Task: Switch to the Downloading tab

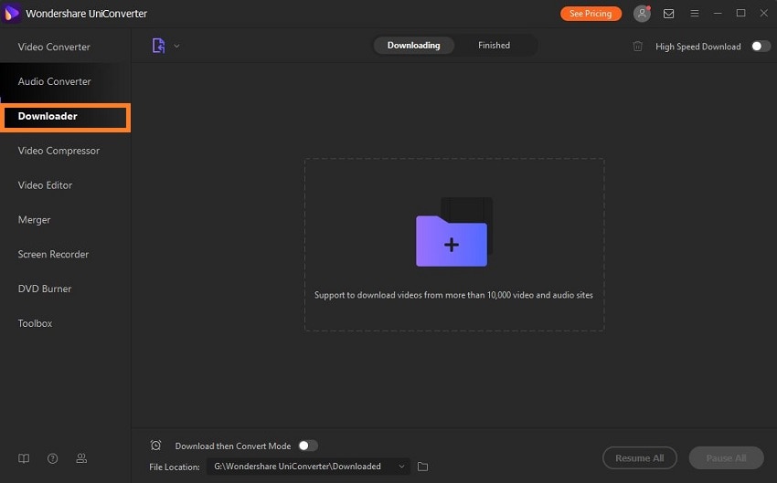Action: pos(414,46)
